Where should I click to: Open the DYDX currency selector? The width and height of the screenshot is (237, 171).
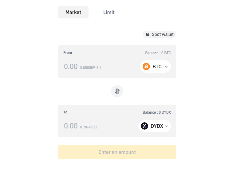click(155, 126)
